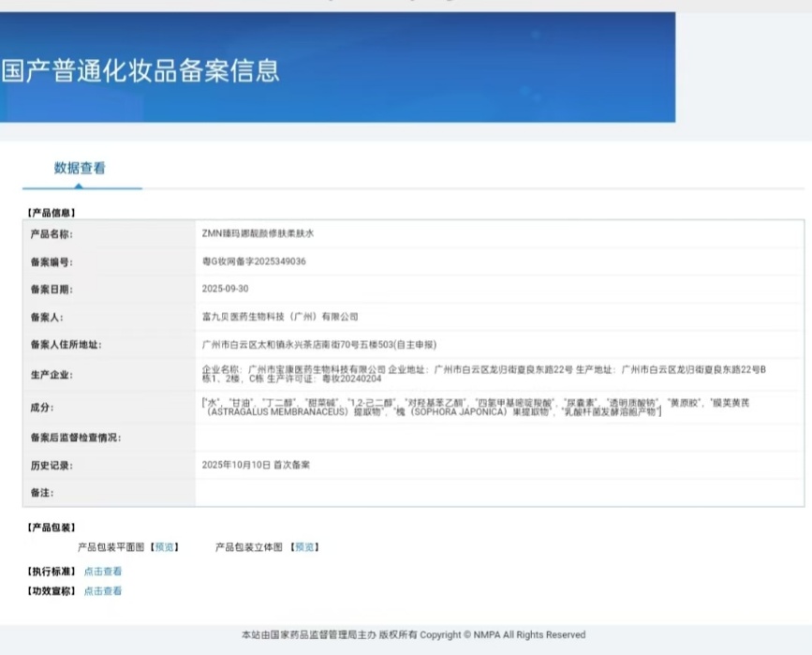Click the filing date 2025-09-30
The image size is (812, 655).
pyautogui.click(x=225, y=290)
